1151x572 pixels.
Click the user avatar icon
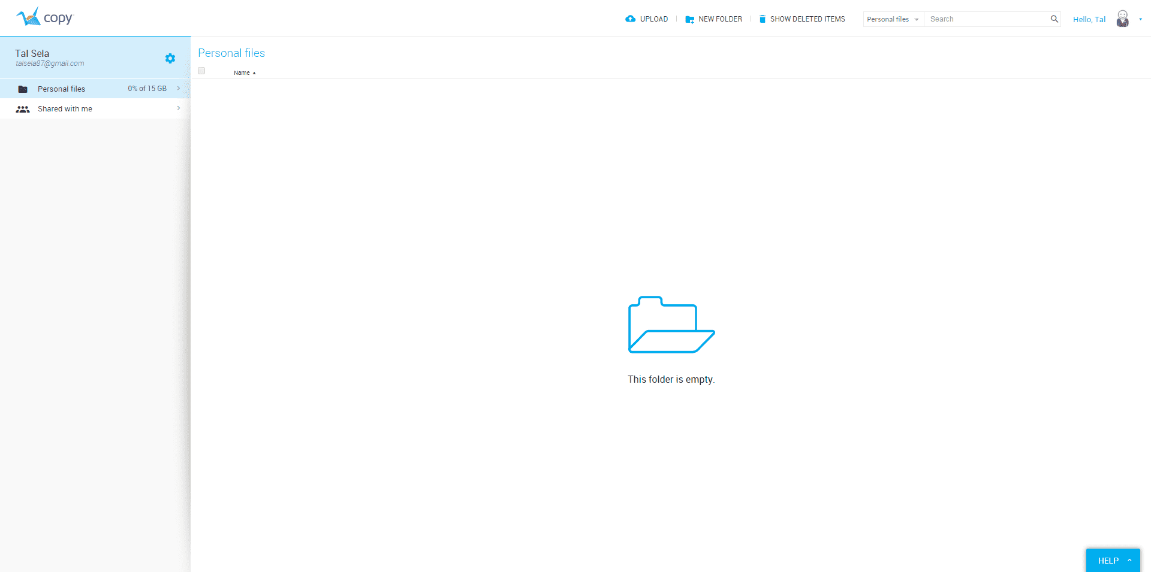1123,19
